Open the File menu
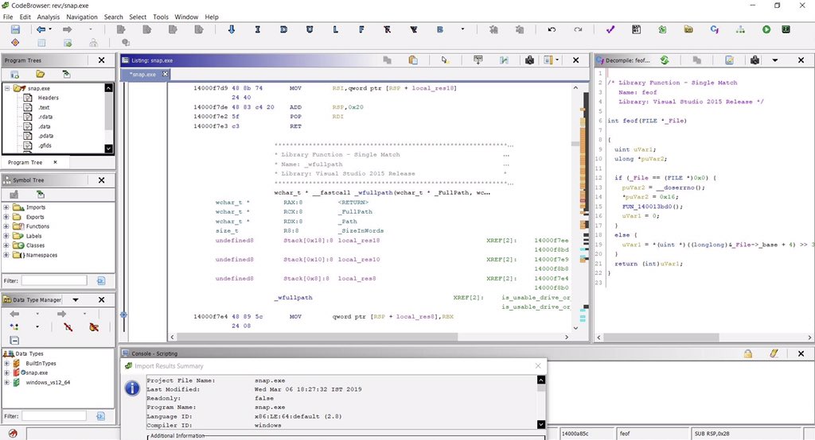Viewport: 815px width, 440px height. pos(8,17)
